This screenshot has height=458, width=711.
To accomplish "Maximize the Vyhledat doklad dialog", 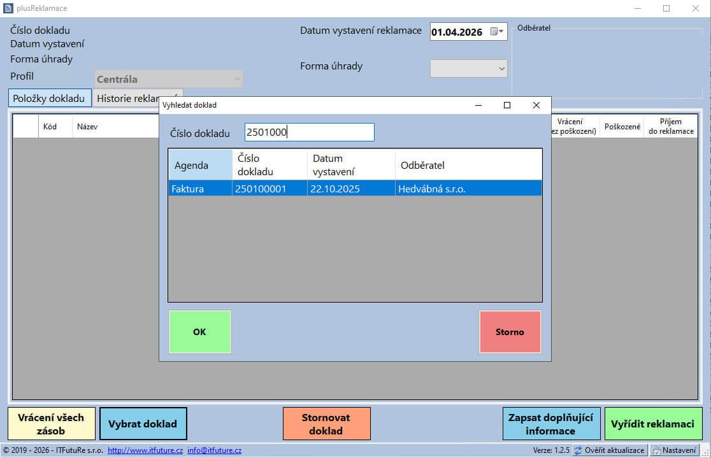I will coord(507,105).
